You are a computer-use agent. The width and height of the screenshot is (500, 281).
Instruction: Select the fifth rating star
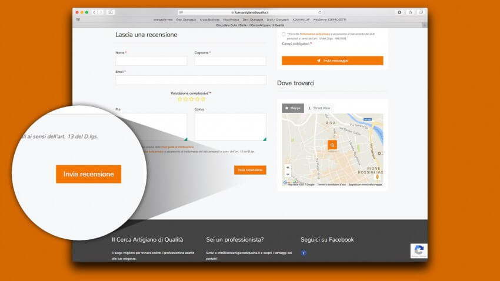204,99
